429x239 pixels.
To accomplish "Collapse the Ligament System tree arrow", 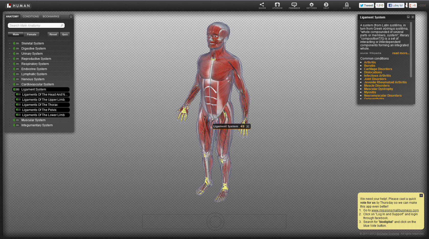I will 10,89.
